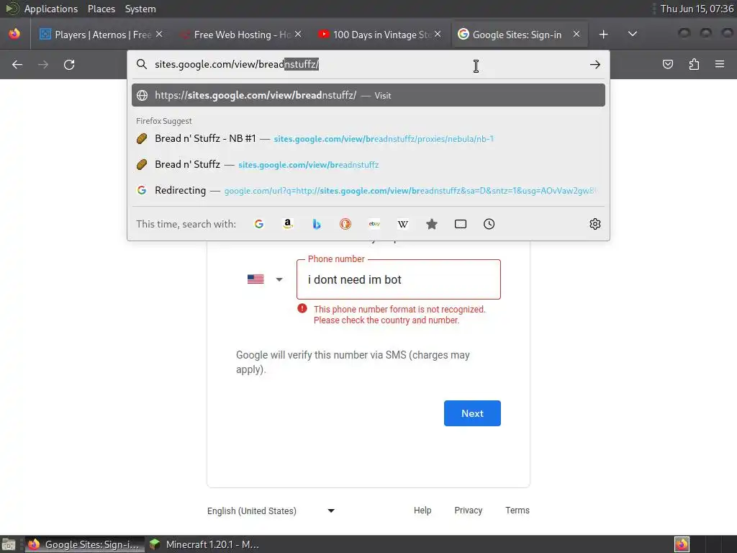Open search settings gear icon
This screenshot has width=737, height=553.
point(595,225)
